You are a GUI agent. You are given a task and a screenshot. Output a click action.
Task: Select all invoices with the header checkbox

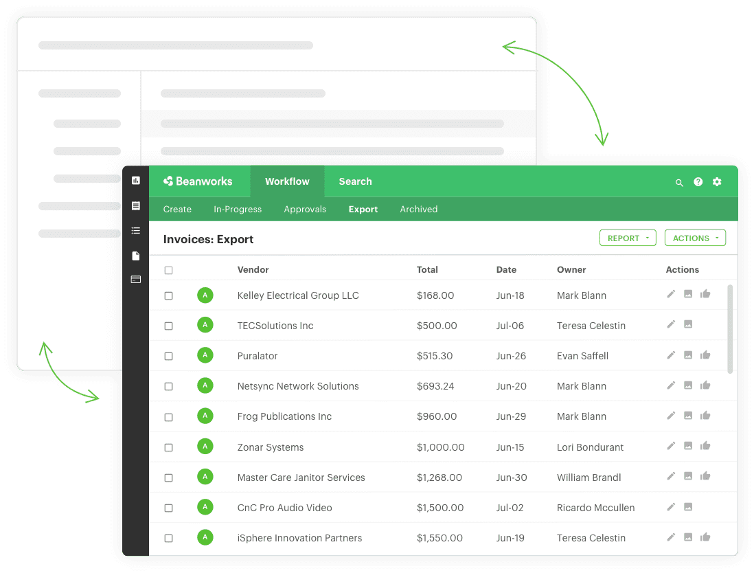point(168,270)
